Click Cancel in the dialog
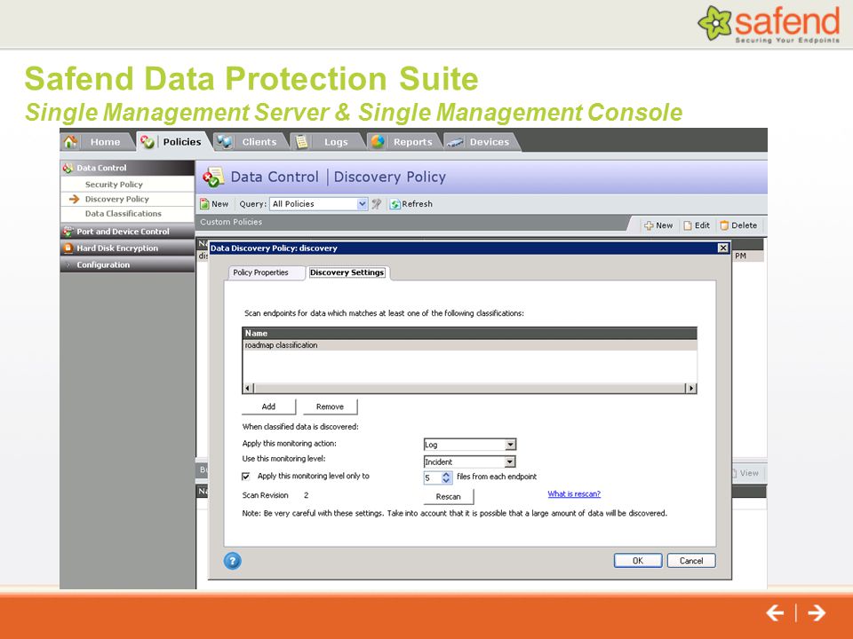The height and width of the screenshot is (639, 853). coord(691,561)
